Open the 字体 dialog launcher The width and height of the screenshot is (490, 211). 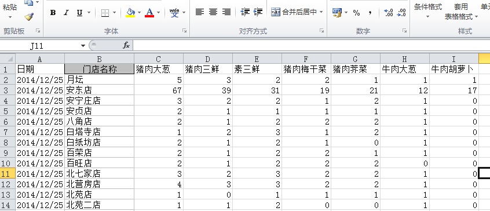click(x=185, y=31)
